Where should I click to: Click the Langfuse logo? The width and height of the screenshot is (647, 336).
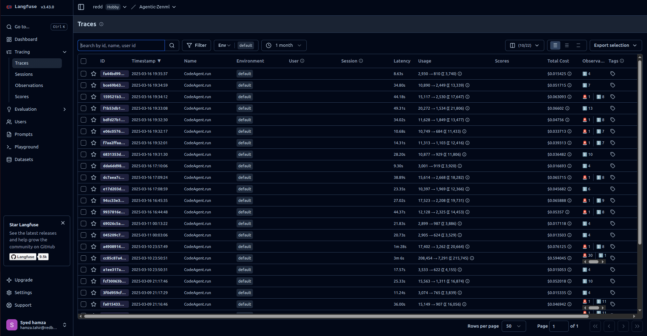pyautogui.click(x=22, y=7)
